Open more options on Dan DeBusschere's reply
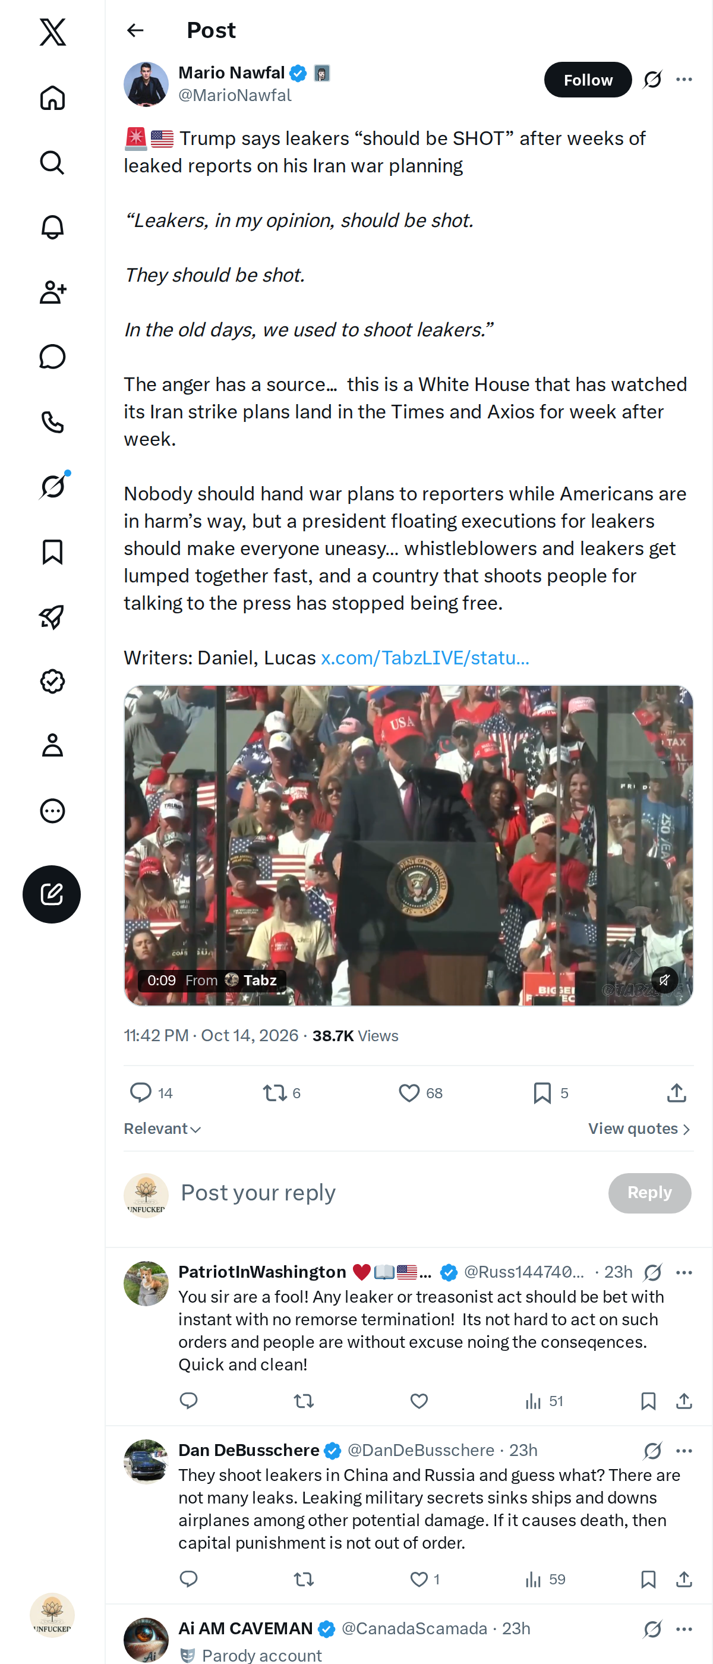Viewport: 713px width, 1664px height. tap(684, 1450)
